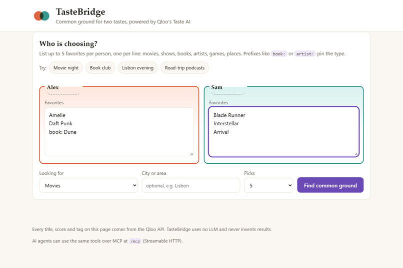The height and width of the screenshot is (268, 403).
Task: Click the "City or area" label
Action: tap(153, 173)
